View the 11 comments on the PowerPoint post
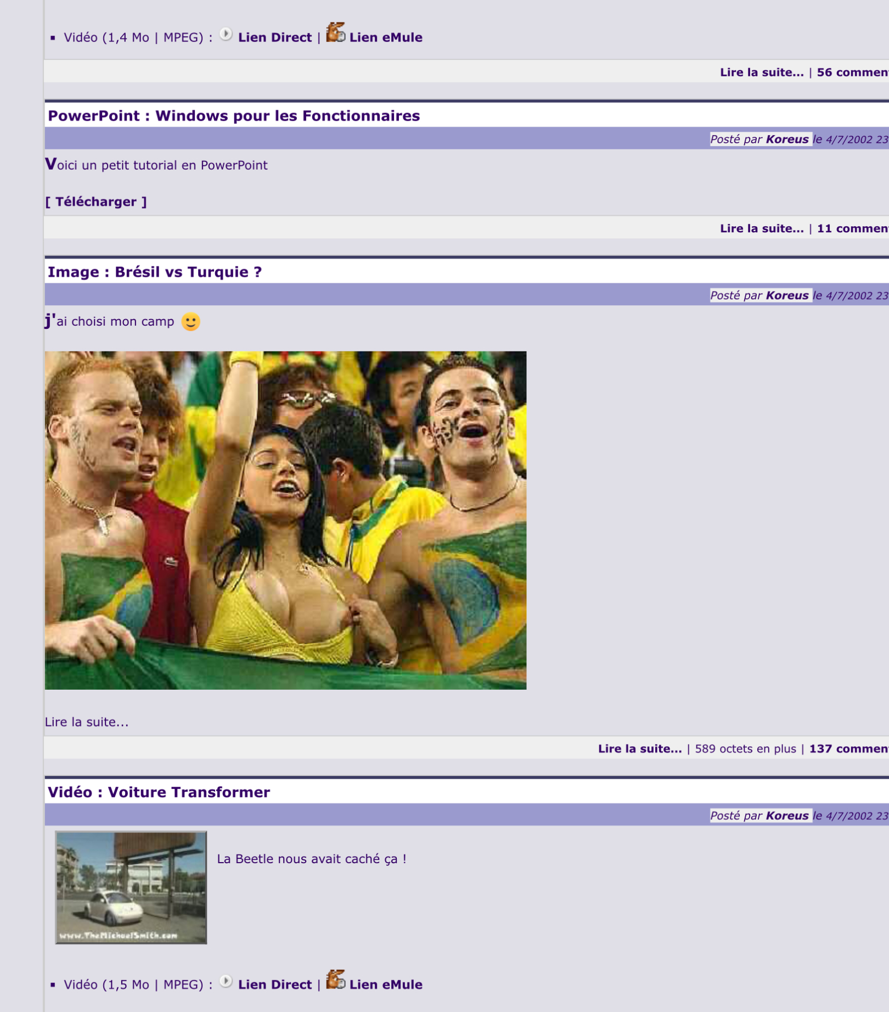 point(852,228)
